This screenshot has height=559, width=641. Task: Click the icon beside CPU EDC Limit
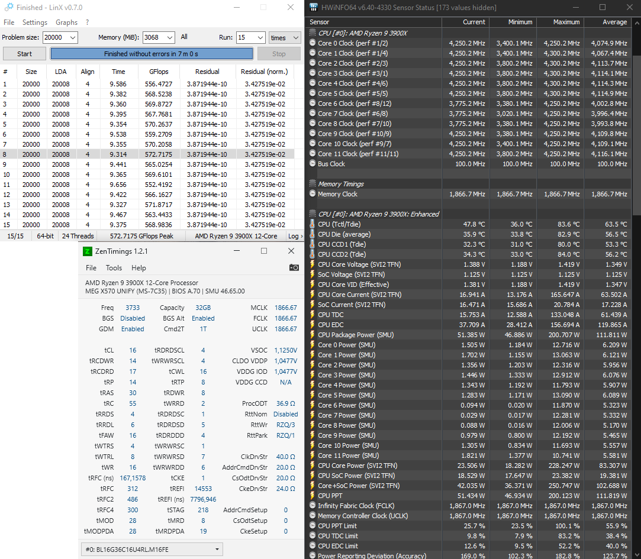[313, 546]
